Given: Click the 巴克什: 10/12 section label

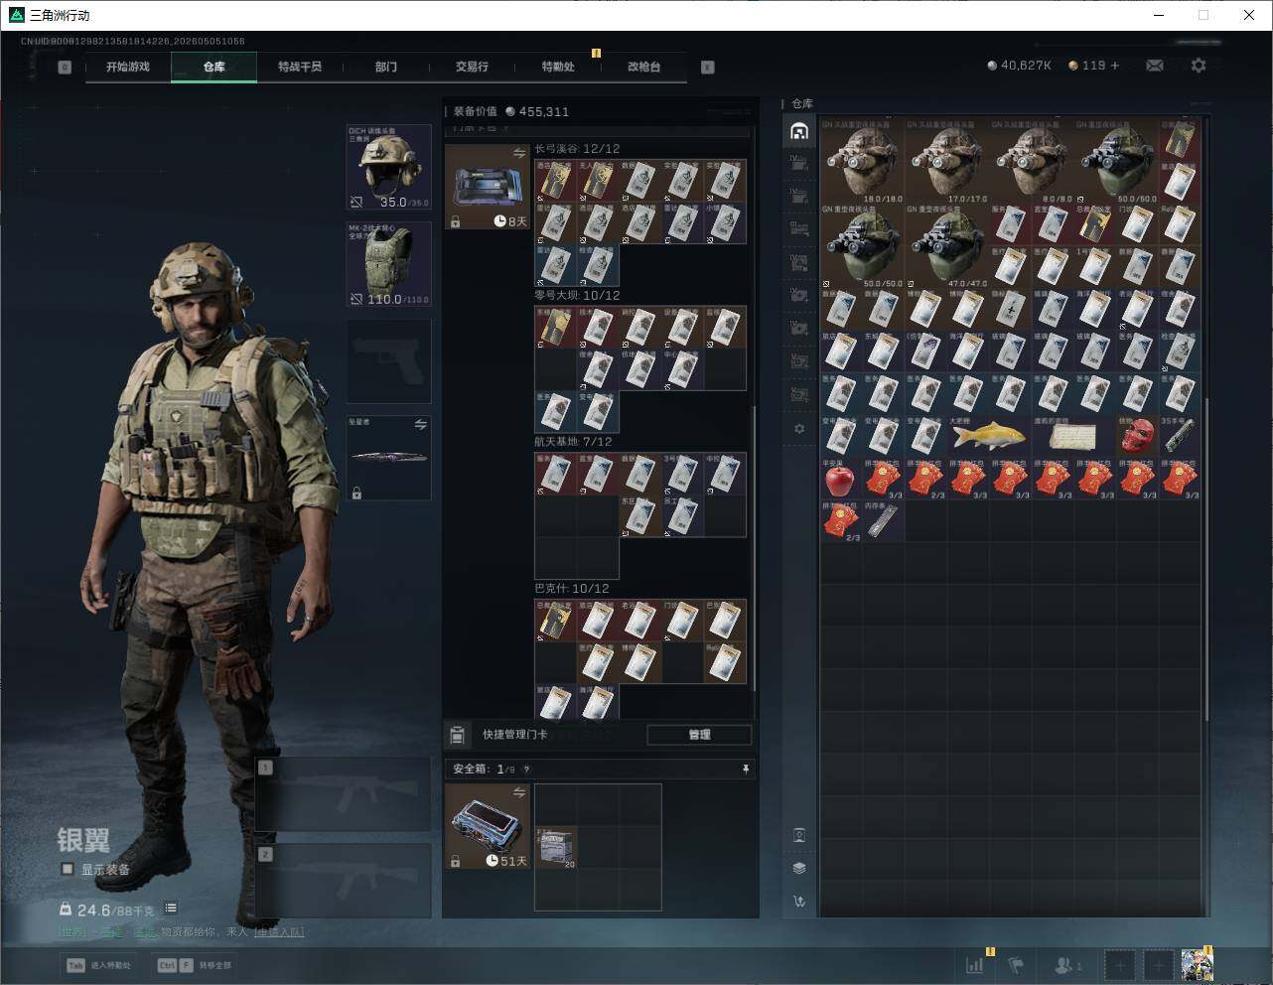Looking at the screenshot, I should [572, 589].
